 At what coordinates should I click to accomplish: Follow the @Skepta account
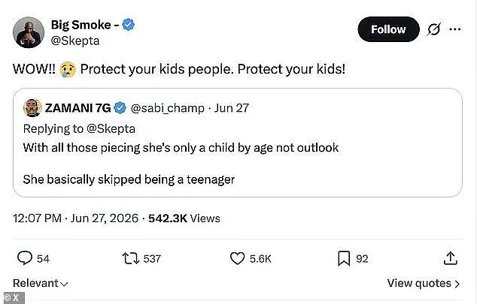388,29
